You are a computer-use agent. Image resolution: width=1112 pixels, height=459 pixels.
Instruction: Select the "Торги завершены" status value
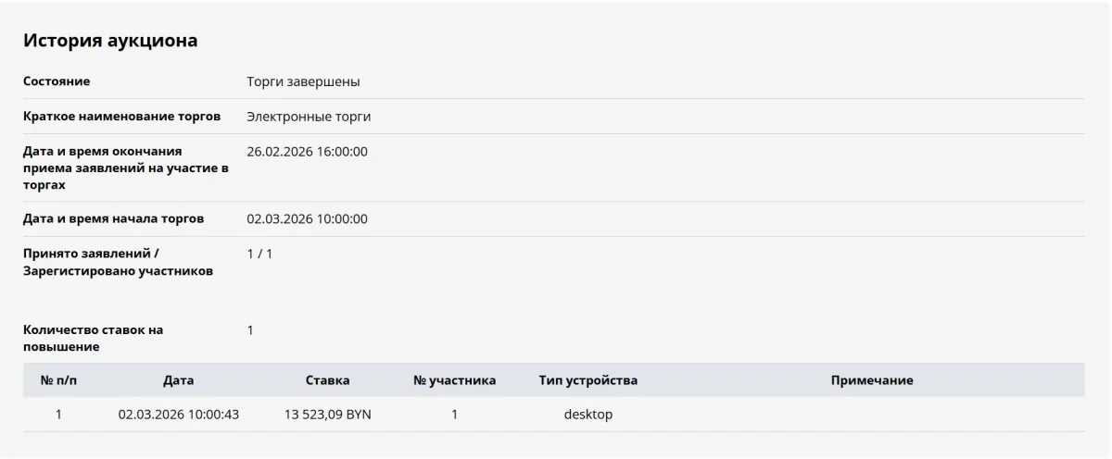[x=303, y=81]
